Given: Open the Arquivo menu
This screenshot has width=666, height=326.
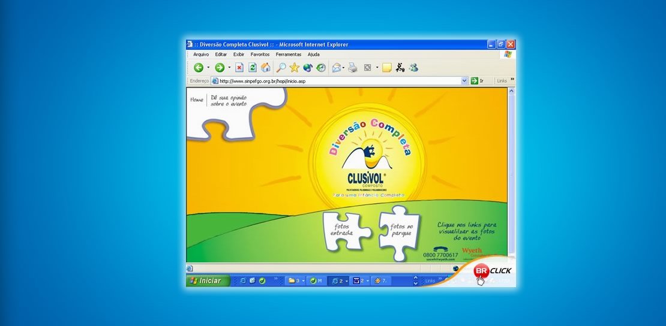Looking at the screenshot, I should tap(201, 55).
